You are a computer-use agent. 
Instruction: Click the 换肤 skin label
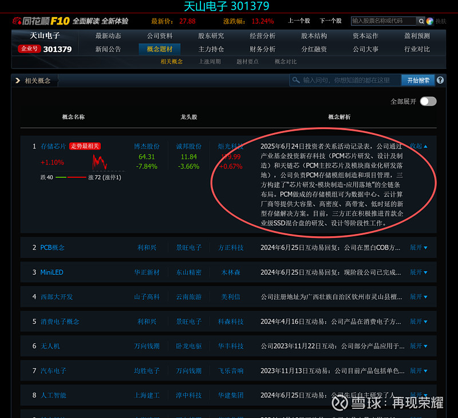tap(441, 21)
